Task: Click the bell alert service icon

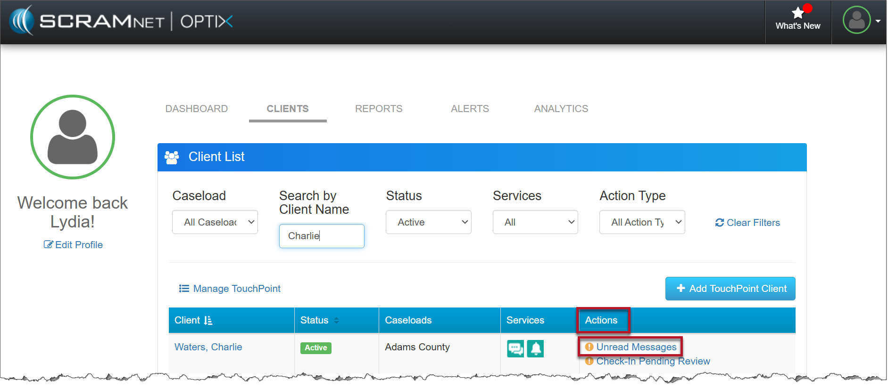Action: pyautogui.click(x=535, y=348)
